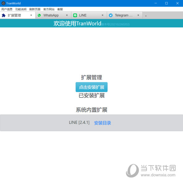The image size is (183, 184).
Task: Close the WhatsApp tab
Action: tap(67, 15)
